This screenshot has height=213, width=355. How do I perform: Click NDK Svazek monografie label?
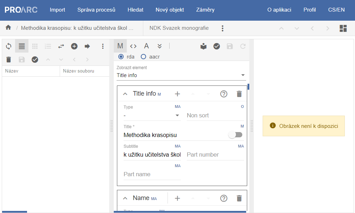pyautogui.click(x=179, y=28)
